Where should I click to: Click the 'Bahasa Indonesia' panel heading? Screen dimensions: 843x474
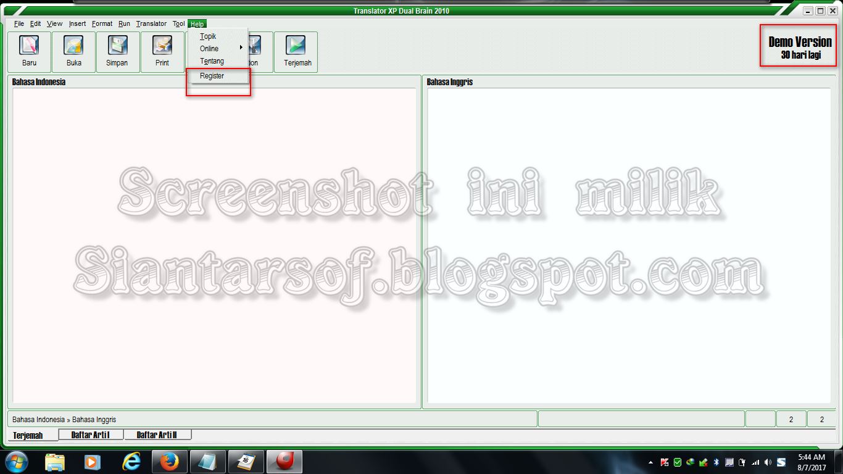point(39,81)
